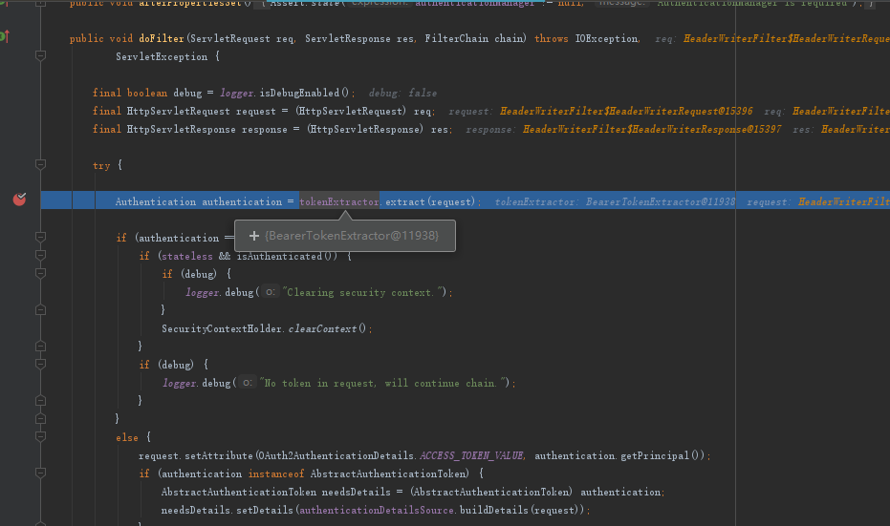
Task: Click the "Clearing security context." string
Action: [x=360, y=292]
